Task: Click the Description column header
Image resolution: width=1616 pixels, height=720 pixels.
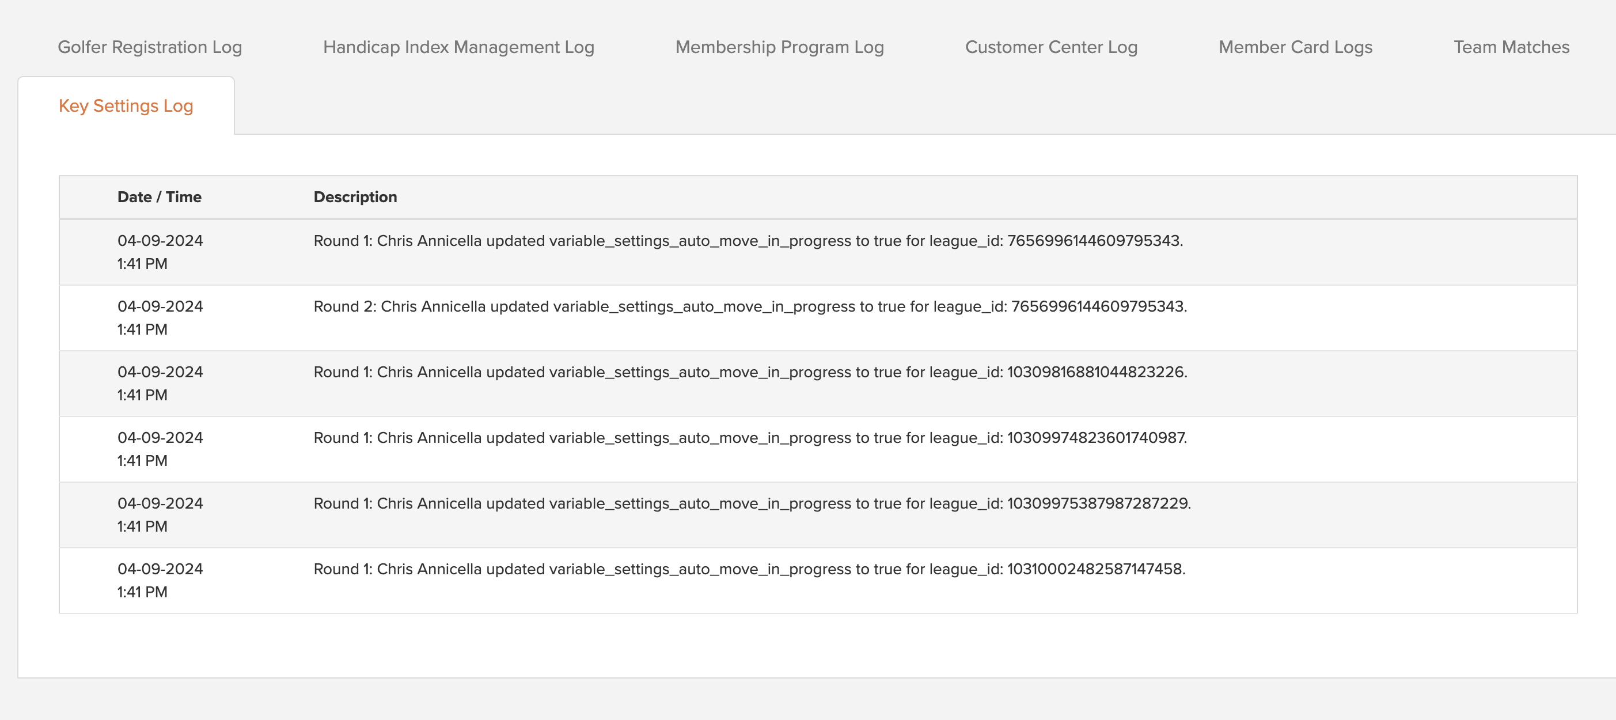Action: point(355,197)
